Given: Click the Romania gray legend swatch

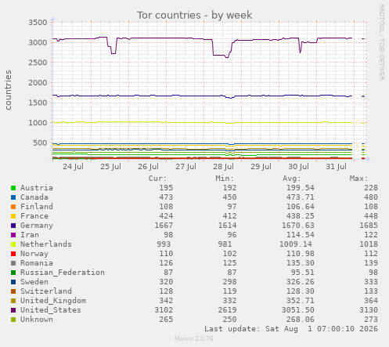Looking at the screenshot, I should click(13, 263).
